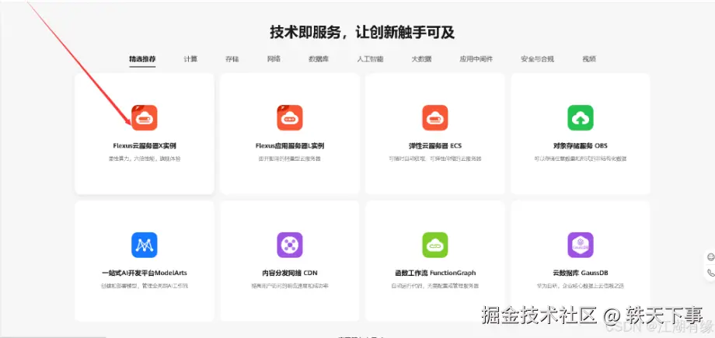Follow the 弹性云服务器 ECS title link
715x338 pixels.
(435, 146)
